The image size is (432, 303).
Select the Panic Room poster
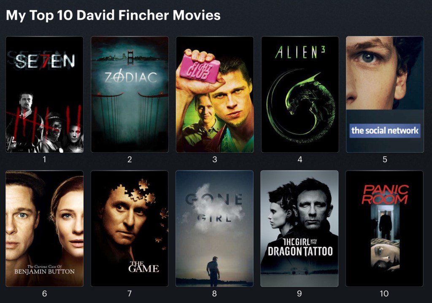click(384, 229)
